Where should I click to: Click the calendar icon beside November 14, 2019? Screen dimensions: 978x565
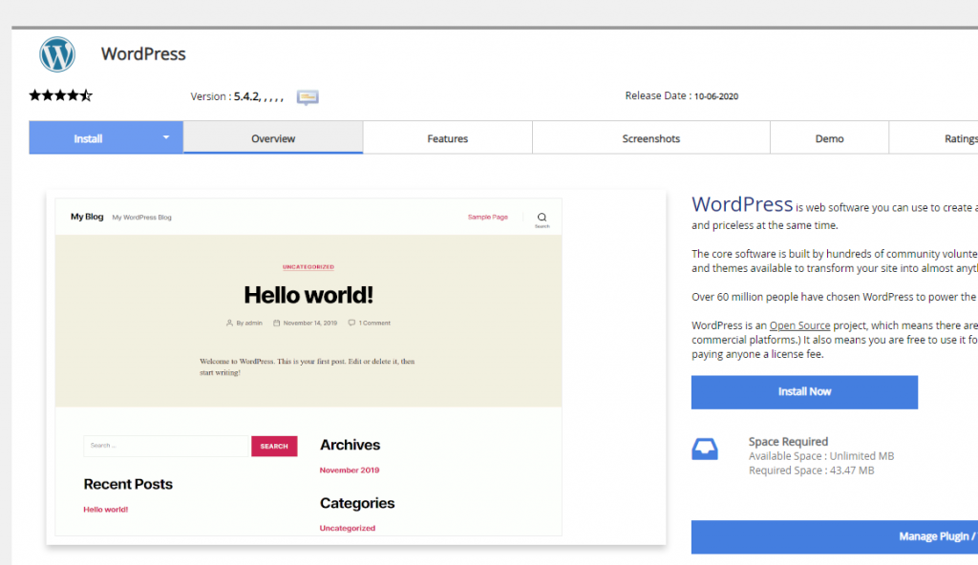(x=277, y=323)
